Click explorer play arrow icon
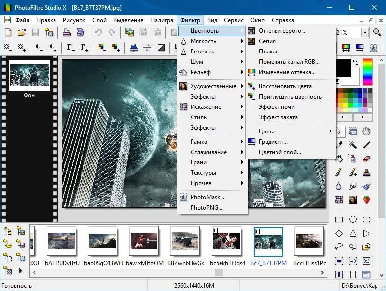Viewport: 386px width, 291px height. coord(21,270)
